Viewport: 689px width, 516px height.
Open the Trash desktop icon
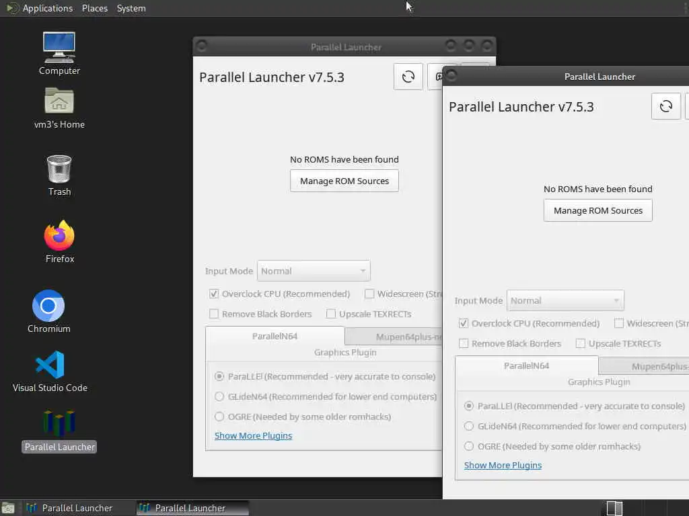coord(59,175)
